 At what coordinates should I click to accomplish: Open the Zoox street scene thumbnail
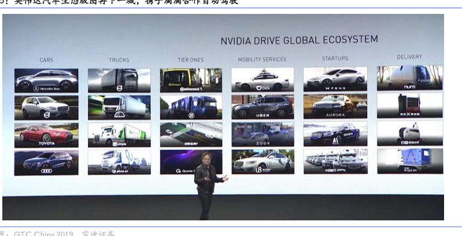263,134
